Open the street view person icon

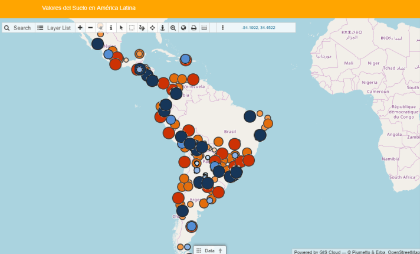tap(163, 28)
